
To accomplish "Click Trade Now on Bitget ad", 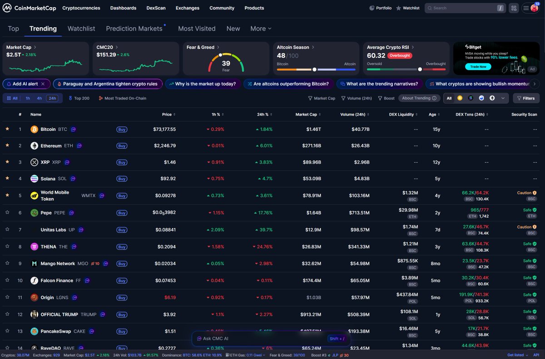I will coord(478,66).
